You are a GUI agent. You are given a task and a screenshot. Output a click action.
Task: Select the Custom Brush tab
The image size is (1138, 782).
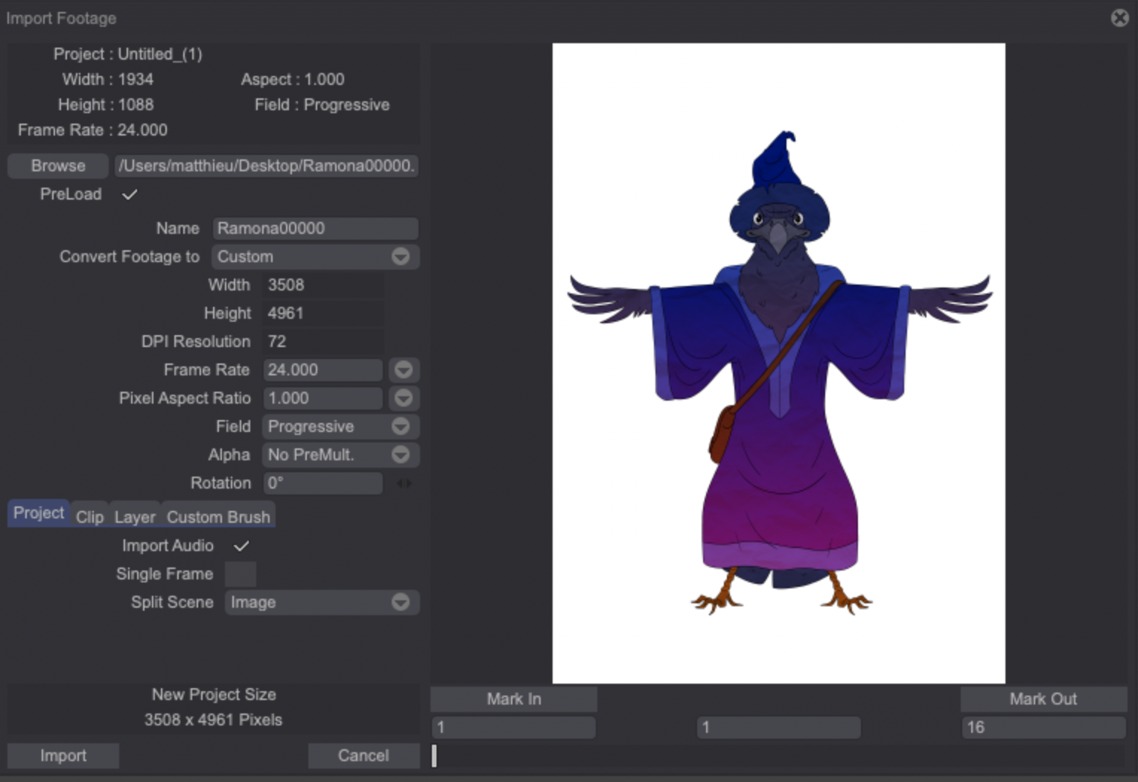coord(218,517)
